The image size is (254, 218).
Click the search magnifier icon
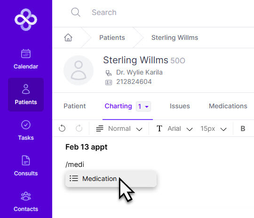pos(76,12)
